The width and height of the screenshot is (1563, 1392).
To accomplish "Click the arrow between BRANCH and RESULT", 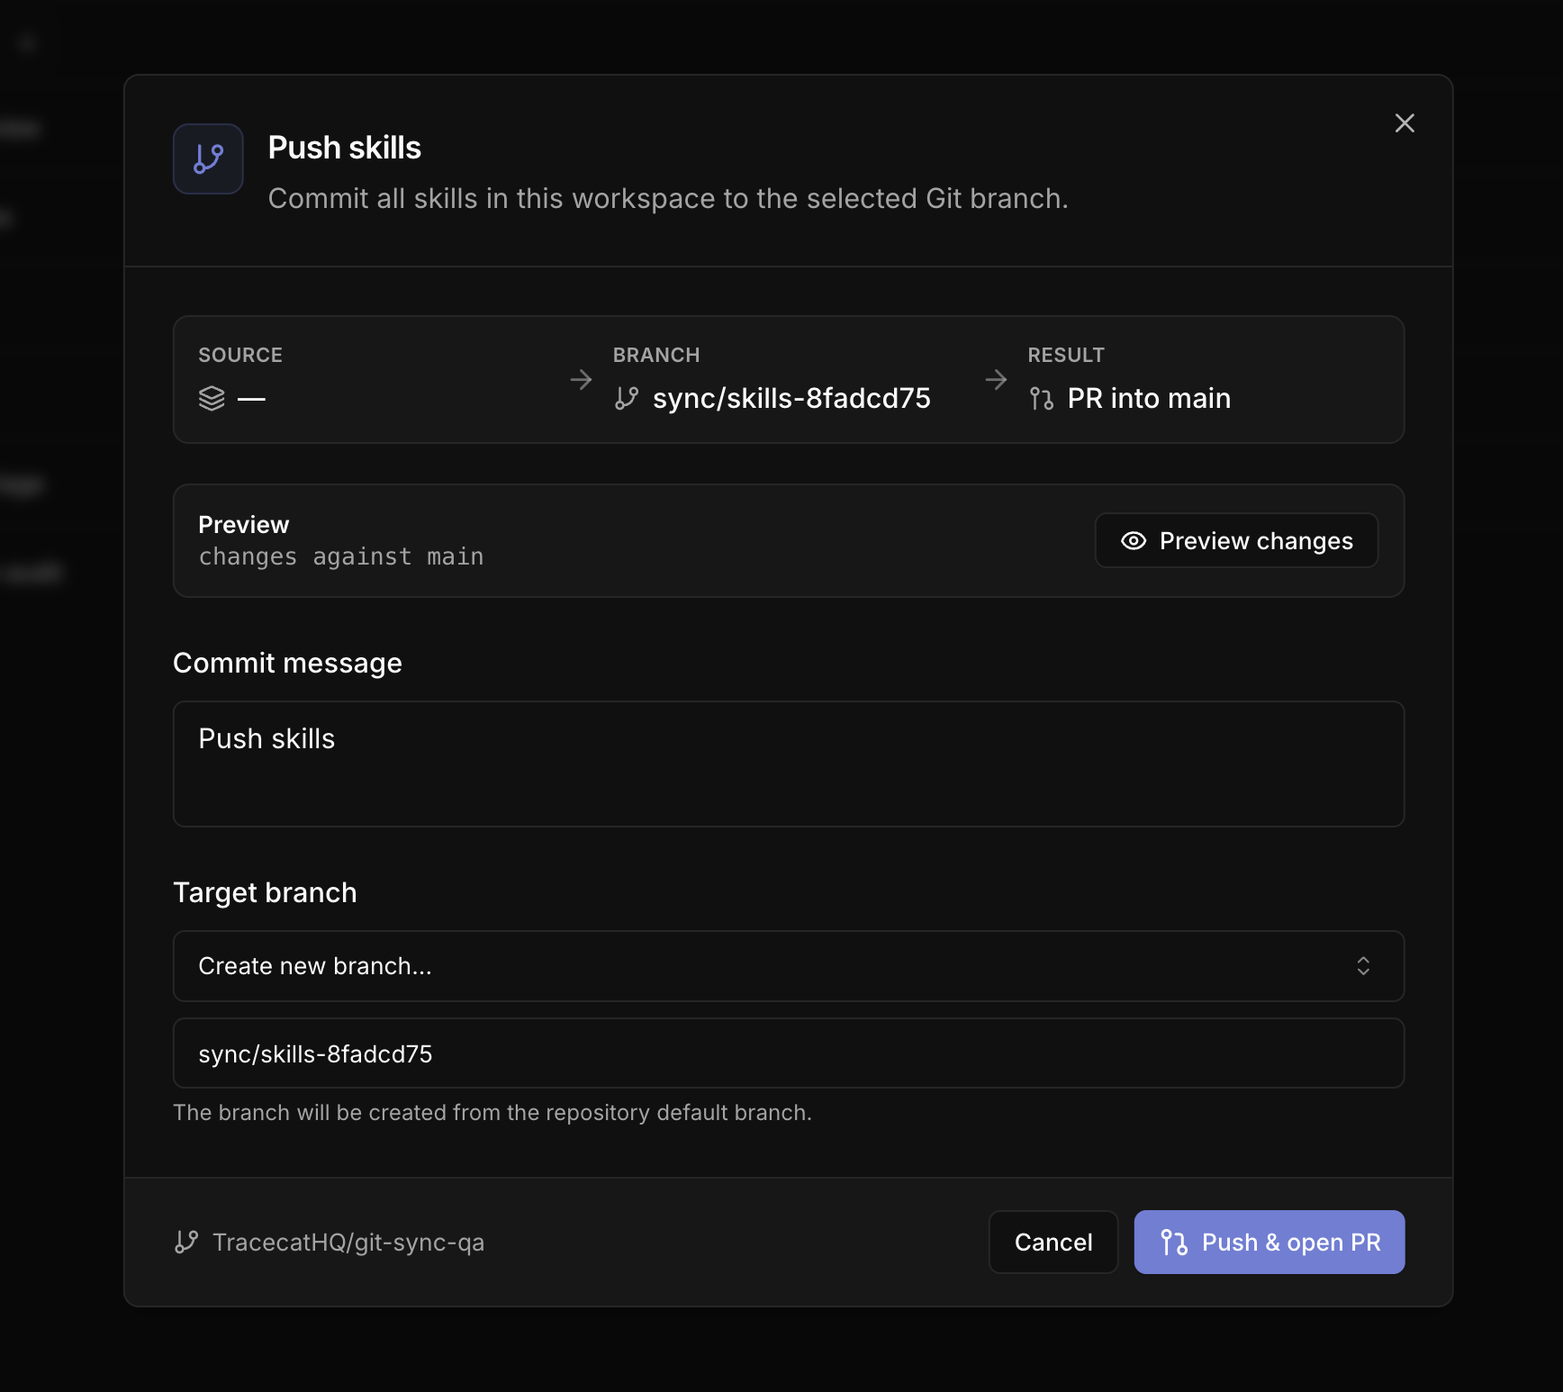I will [996, 380].
